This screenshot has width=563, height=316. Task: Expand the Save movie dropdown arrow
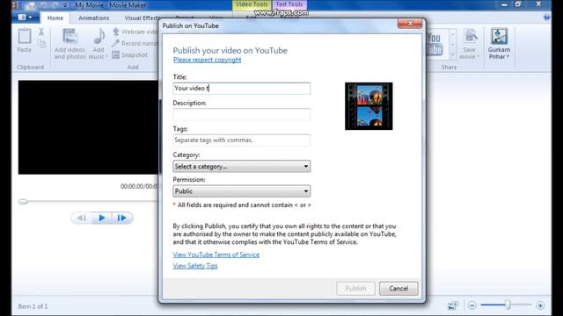[478, 56]
